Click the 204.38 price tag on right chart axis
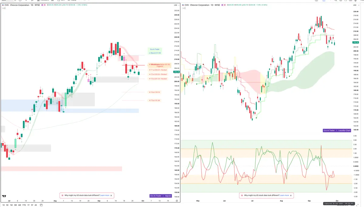Image resolution: width=364 pixels, height=207 pixels. pyautogui.click(x=356, y=42)
